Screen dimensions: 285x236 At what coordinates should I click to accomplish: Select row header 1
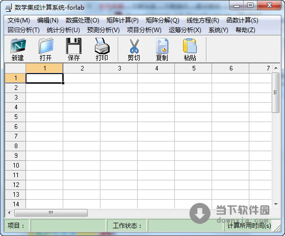(15, 78)
